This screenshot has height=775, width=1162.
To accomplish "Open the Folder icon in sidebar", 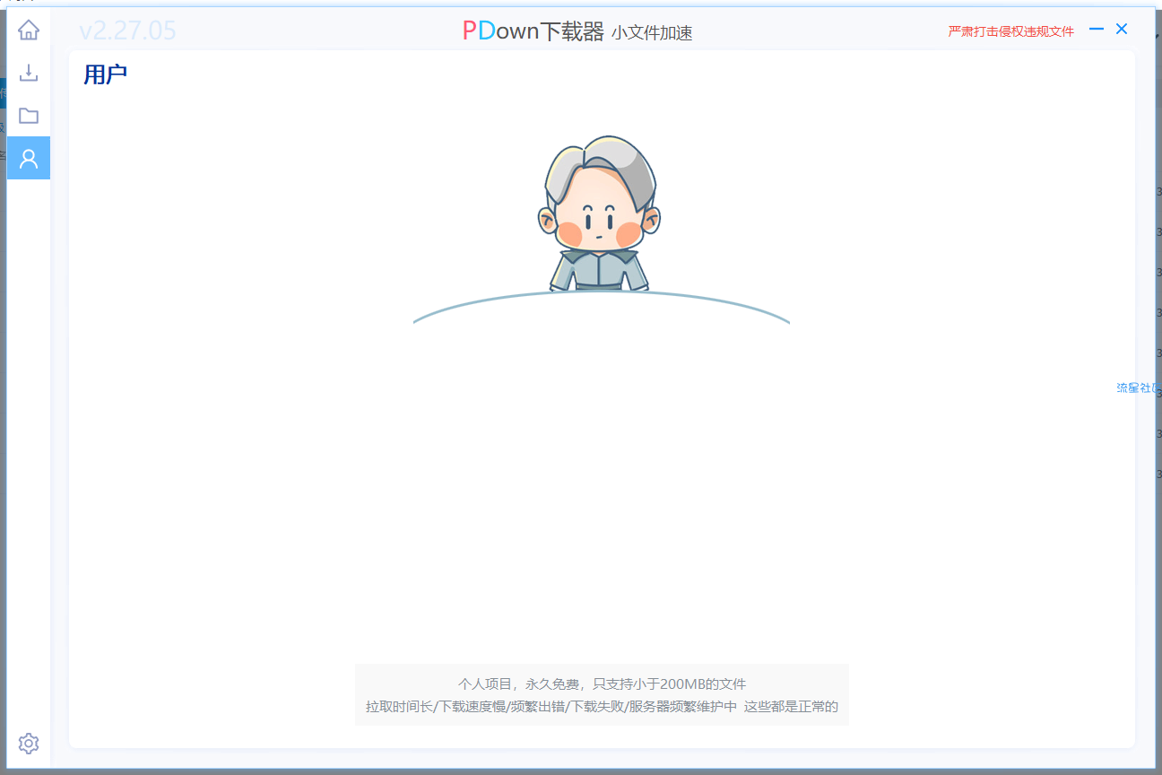I will point(29,116).
